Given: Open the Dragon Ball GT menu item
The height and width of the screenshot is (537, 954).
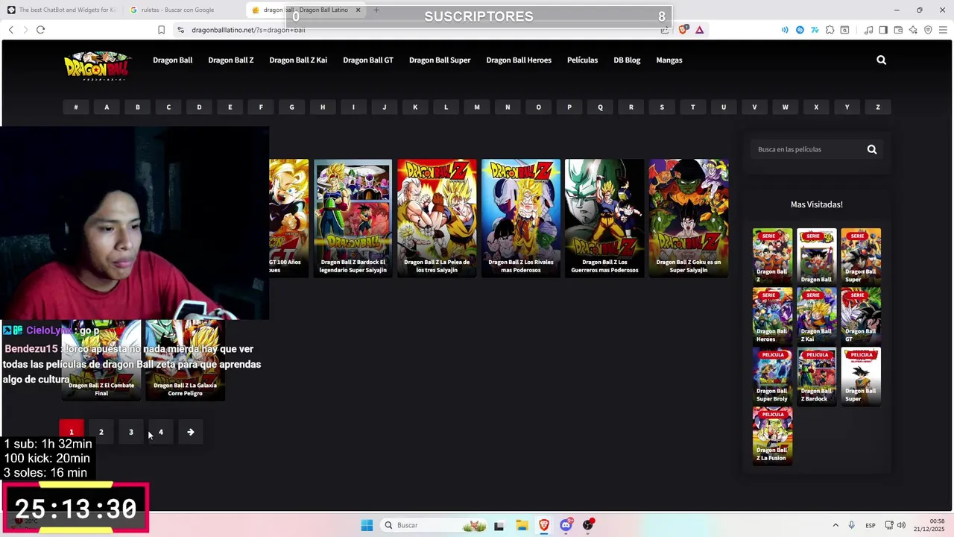Looking at the screenshot, I should tap(368, 60).
